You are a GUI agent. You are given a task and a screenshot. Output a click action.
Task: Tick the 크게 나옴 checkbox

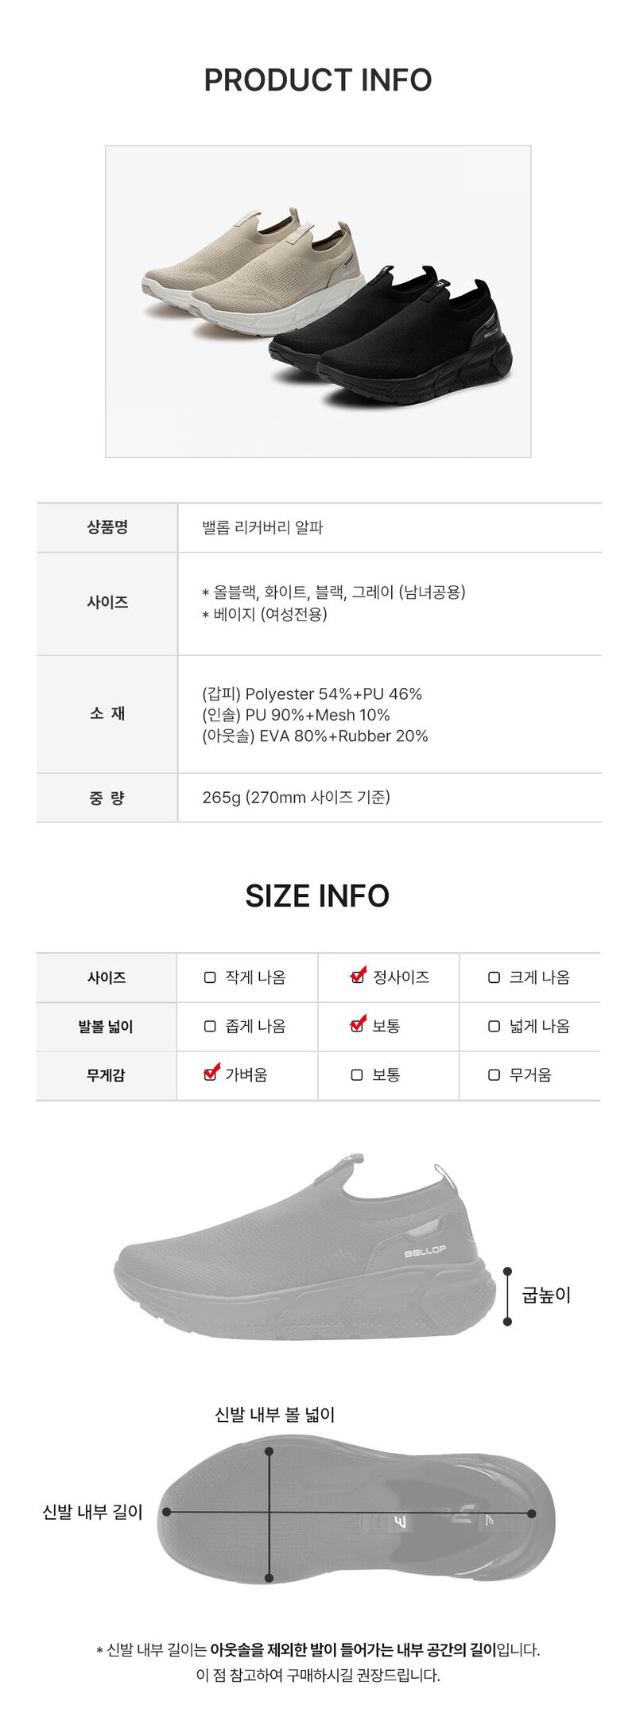pos(494,977)
